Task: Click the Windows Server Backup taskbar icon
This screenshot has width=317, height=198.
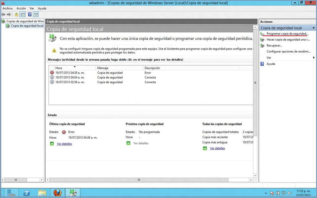Action: pyautogui.click(x=73, y=193)
